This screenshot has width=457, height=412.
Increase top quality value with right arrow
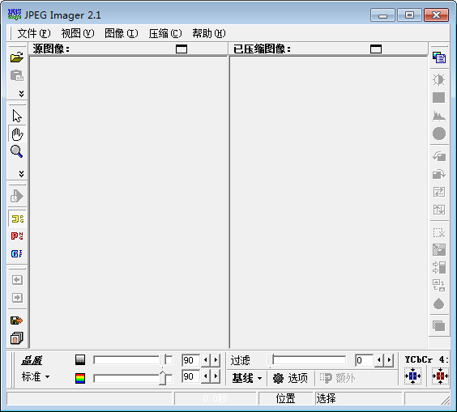(x=216, y=360)
